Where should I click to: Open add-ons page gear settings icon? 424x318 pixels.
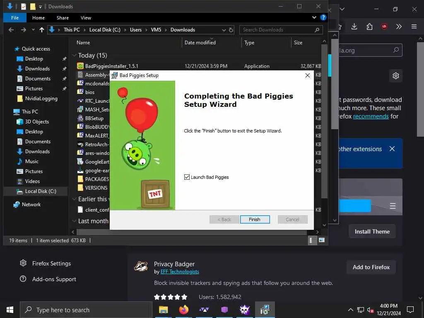396,76
